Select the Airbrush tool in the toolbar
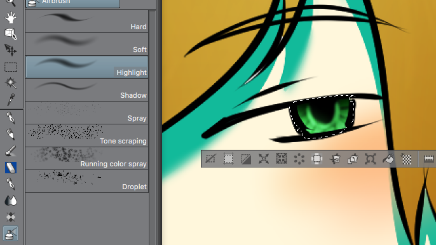 point(11,233)
